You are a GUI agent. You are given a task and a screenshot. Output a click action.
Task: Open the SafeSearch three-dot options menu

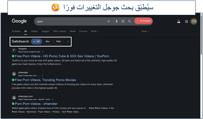(68, 41)
